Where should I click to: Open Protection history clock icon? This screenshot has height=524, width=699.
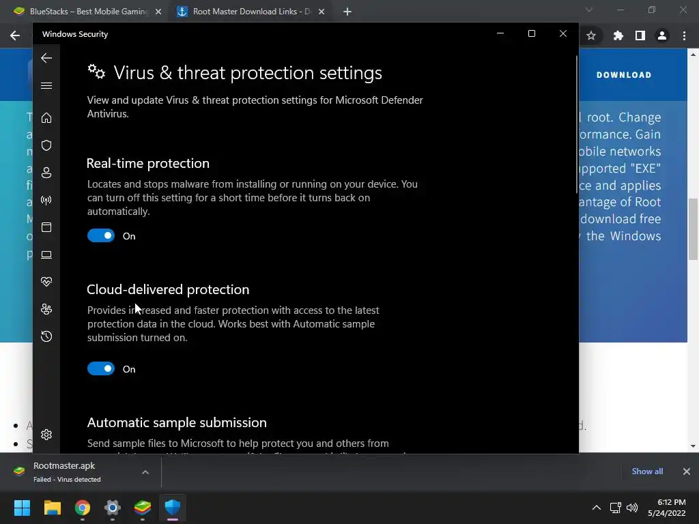point(46,336)
